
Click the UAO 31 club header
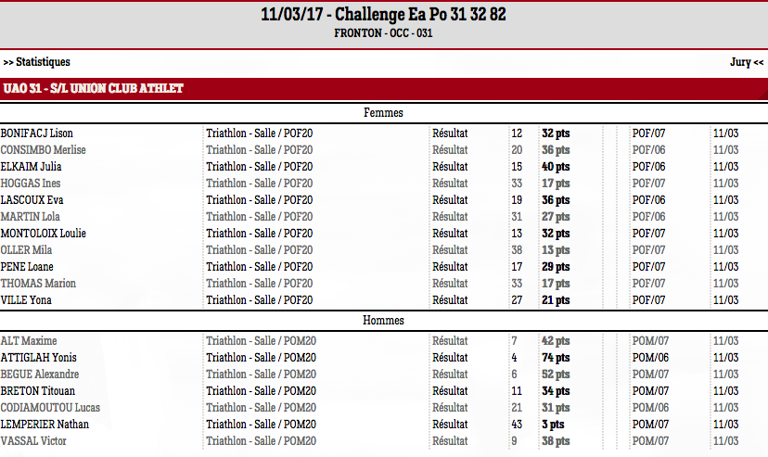pyautogui.click(x=93, y=89)
